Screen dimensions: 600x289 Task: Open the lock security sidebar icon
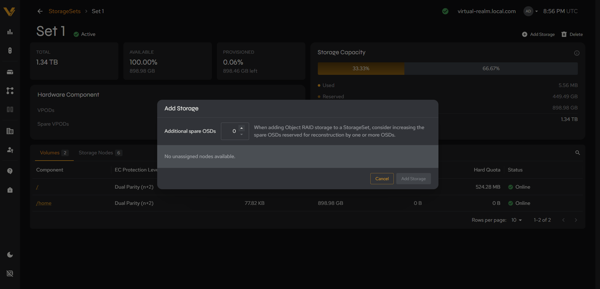tap(10, 190)
